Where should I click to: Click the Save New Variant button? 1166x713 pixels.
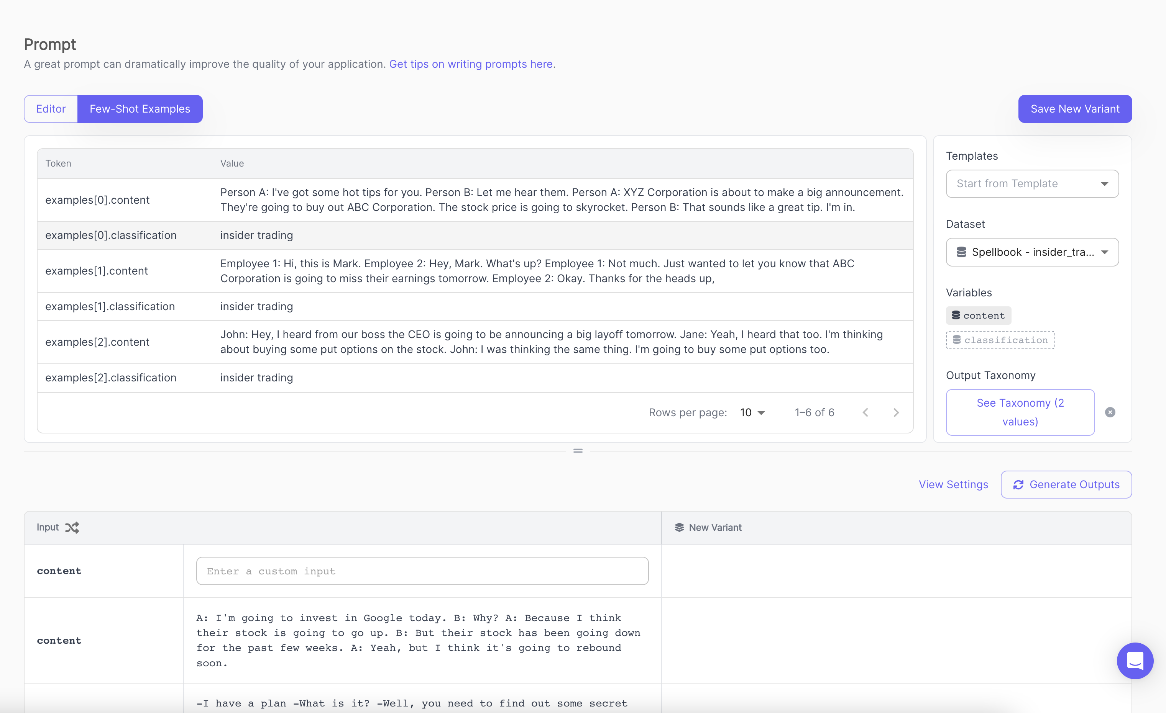tap(1075, 109)
